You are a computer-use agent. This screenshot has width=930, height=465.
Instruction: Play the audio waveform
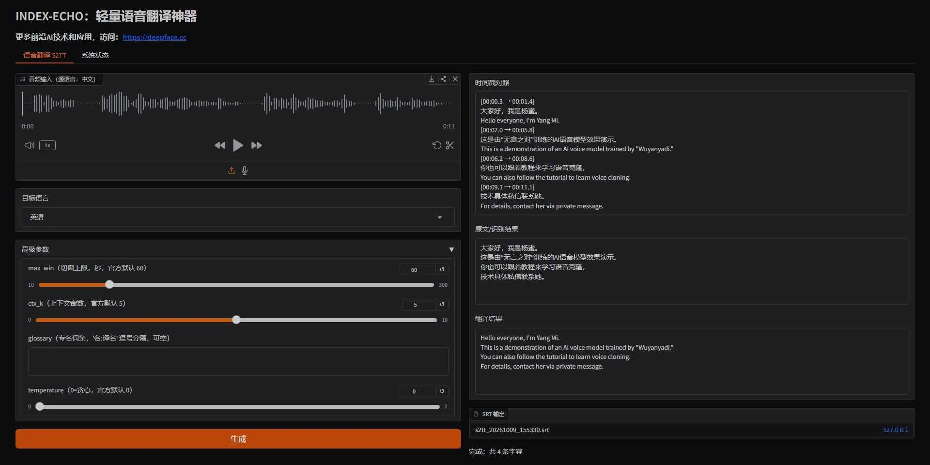click(238, 145)
